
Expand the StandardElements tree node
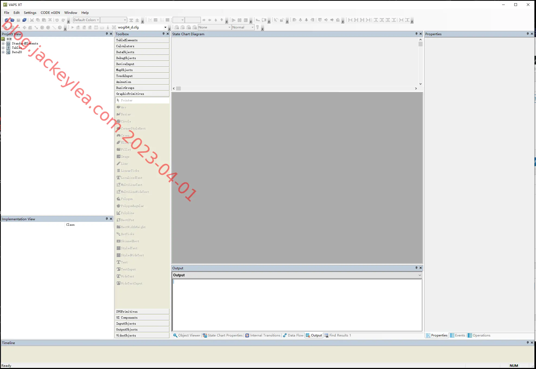tap(3, 43)
